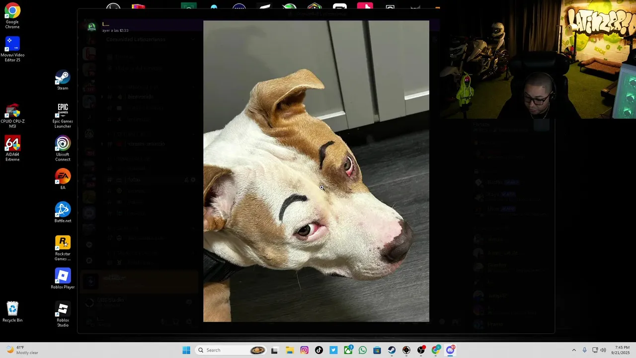Image resolution: width=636 pixels, height=358 pixels.
Task: Select the Recycle Bin icon
Action: point(12,312)
